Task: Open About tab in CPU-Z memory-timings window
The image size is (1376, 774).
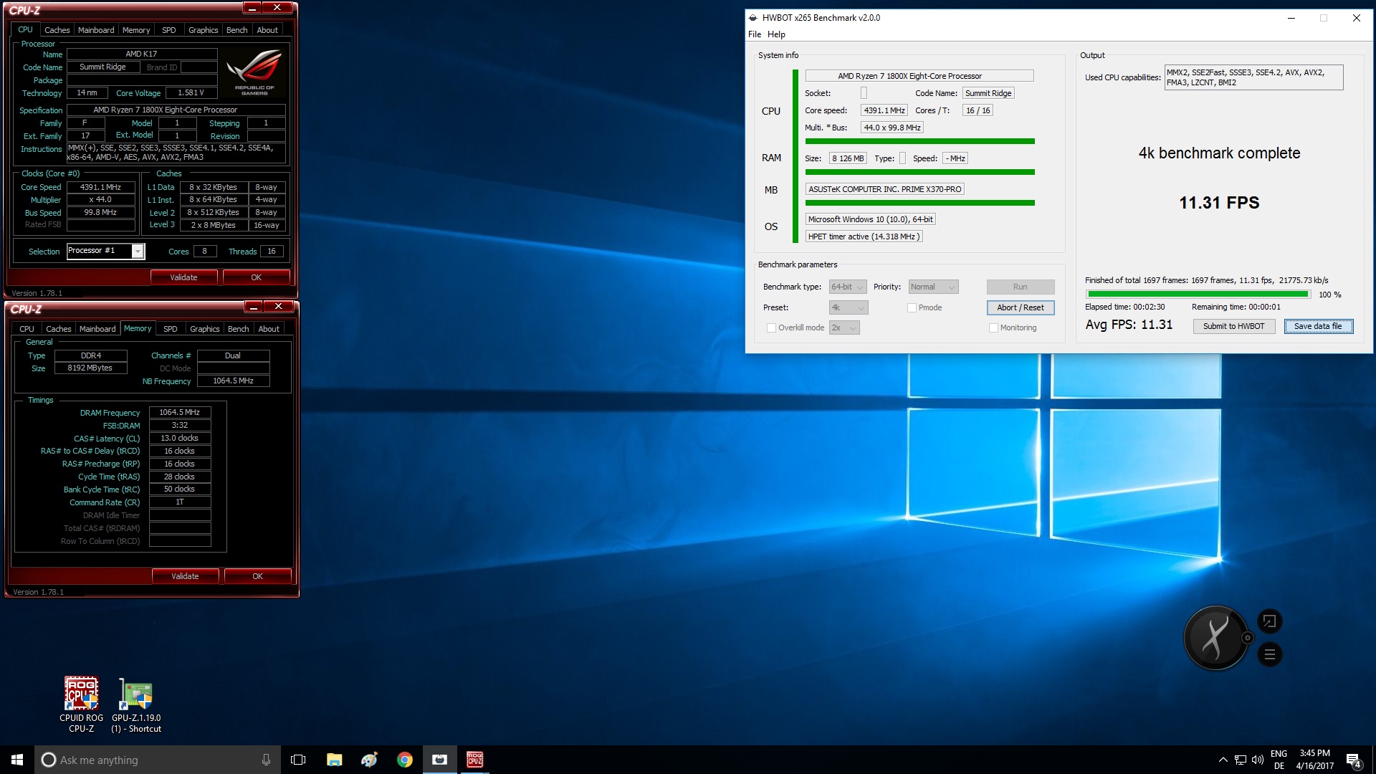Action: point(269,329)
